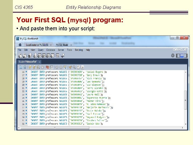193x145 pixels.
Task: Open the Scripting menu
Action: pyautogui.click(x=79, y=50)
